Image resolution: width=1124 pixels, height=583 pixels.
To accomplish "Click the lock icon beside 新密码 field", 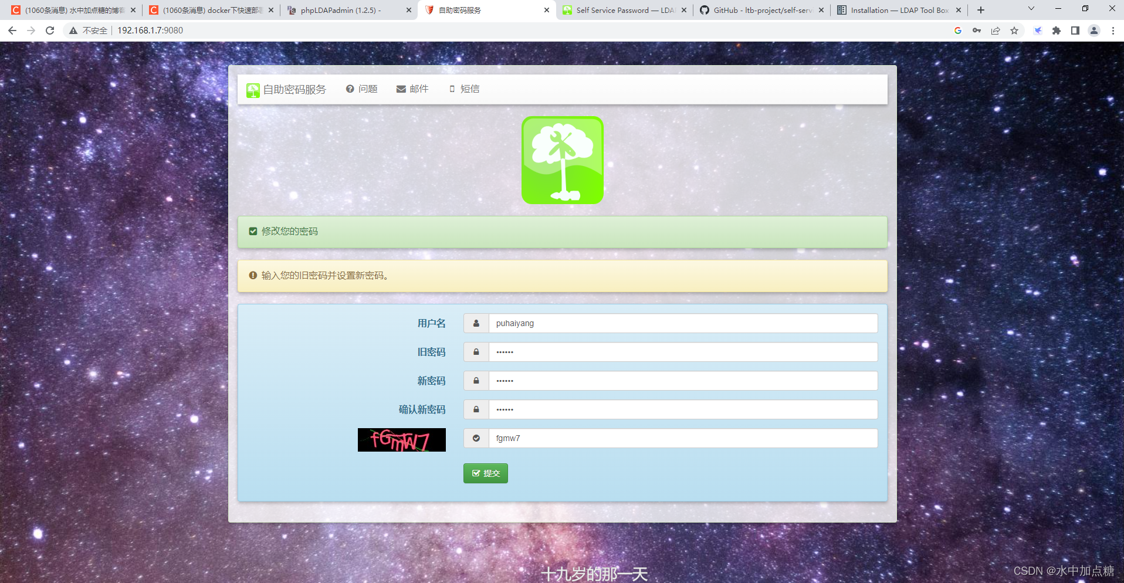I will [x=476, y=381].
